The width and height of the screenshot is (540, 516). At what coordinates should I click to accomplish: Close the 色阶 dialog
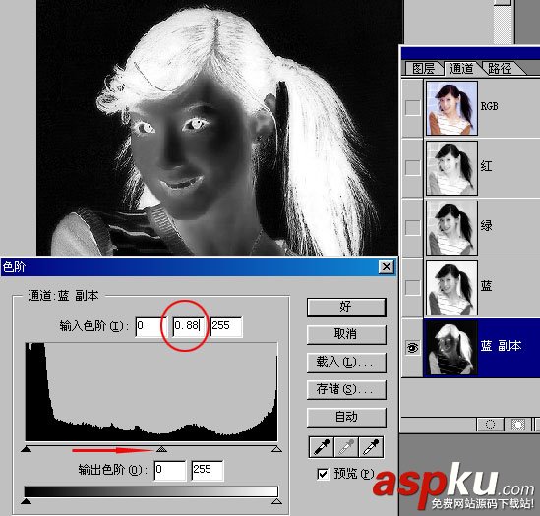pyautogui.click(x=387, y=266)
